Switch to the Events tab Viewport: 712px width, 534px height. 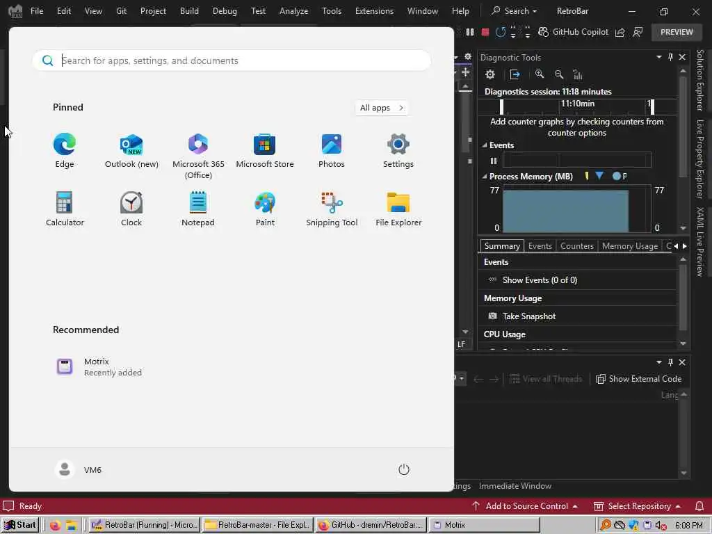pyautogui.click(x=540, y=245)
